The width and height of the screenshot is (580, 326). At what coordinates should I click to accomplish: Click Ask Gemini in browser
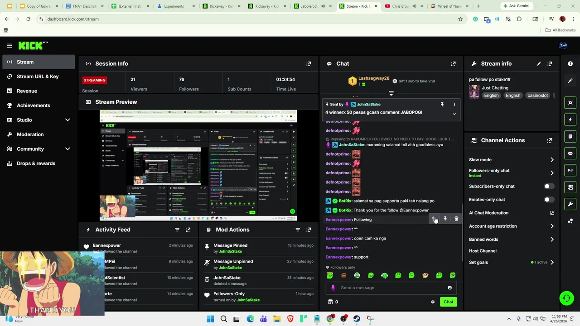point(516,6)
